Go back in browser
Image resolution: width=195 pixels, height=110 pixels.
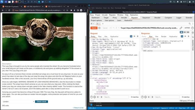[x=3, y=10]
